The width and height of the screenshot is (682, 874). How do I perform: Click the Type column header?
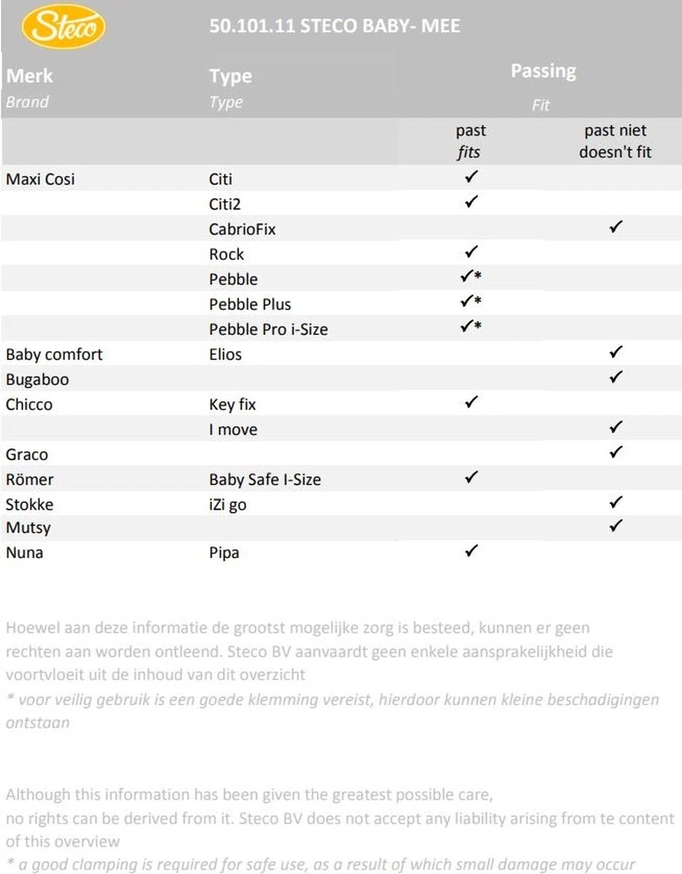click(230, 87)
